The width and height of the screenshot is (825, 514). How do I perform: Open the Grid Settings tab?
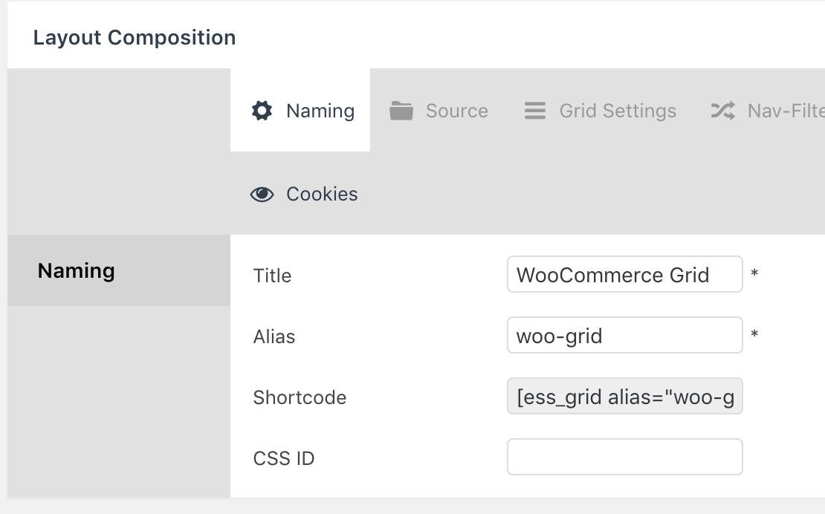[x=617, y=110]
